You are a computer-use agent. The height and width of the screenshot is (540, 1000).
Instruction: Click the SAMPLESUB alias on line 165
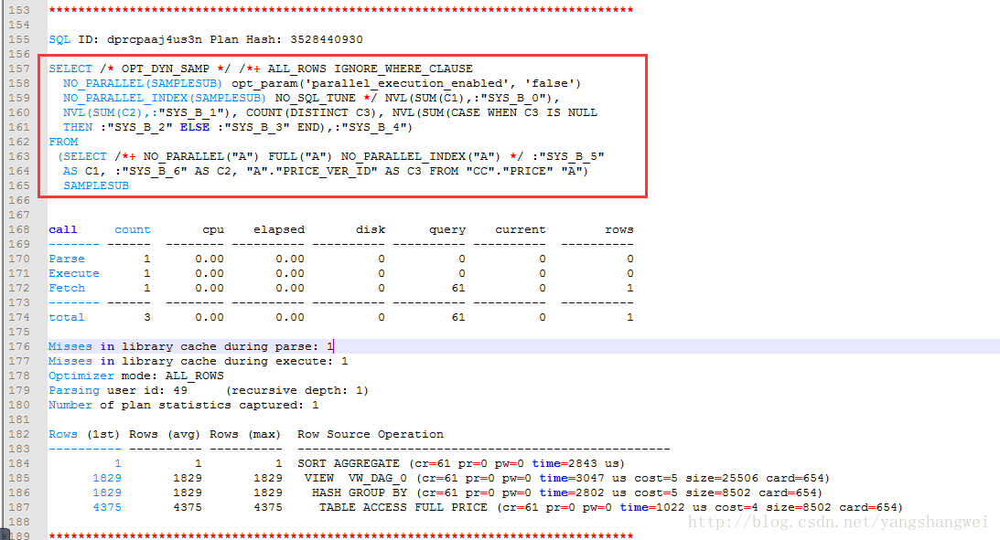click(x=96, y=186)
